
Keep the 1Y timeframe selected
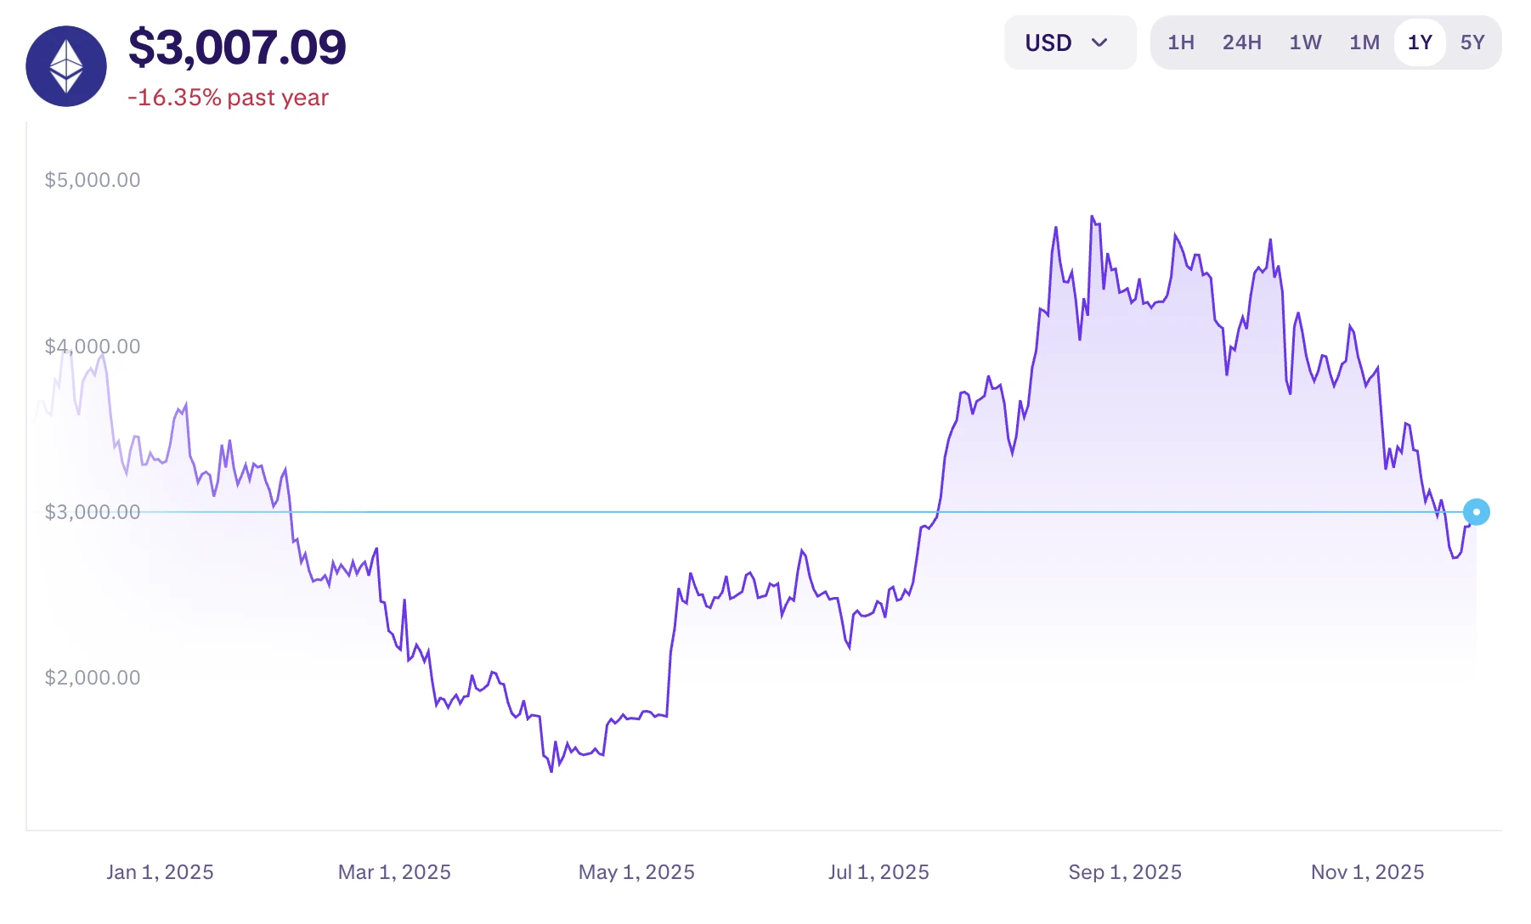click(x=1419, y=42)
